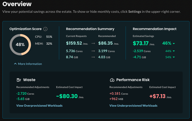
Task: Click the Optimization Score info icon
Action: coord(45,29)
